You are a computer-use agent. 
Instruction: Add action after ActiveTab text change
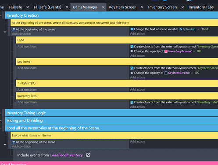point(137,33)
